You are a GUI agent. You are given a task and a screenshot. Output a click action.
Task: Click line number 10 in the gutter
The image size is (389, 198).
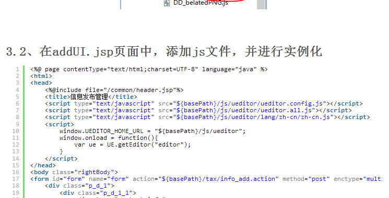point(16,131)
